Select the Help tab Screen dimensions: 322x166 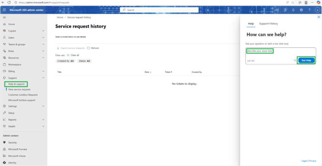click(x=251, y=24)
